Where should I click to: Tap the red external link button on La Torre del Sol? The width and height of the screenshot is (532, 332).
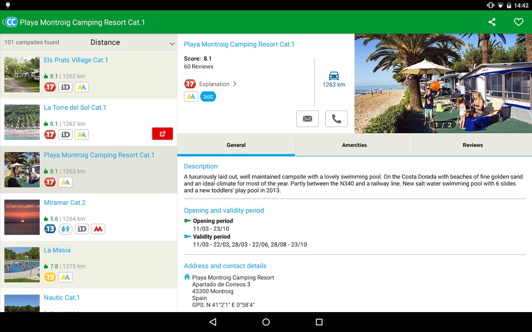[x=163, y=134]
